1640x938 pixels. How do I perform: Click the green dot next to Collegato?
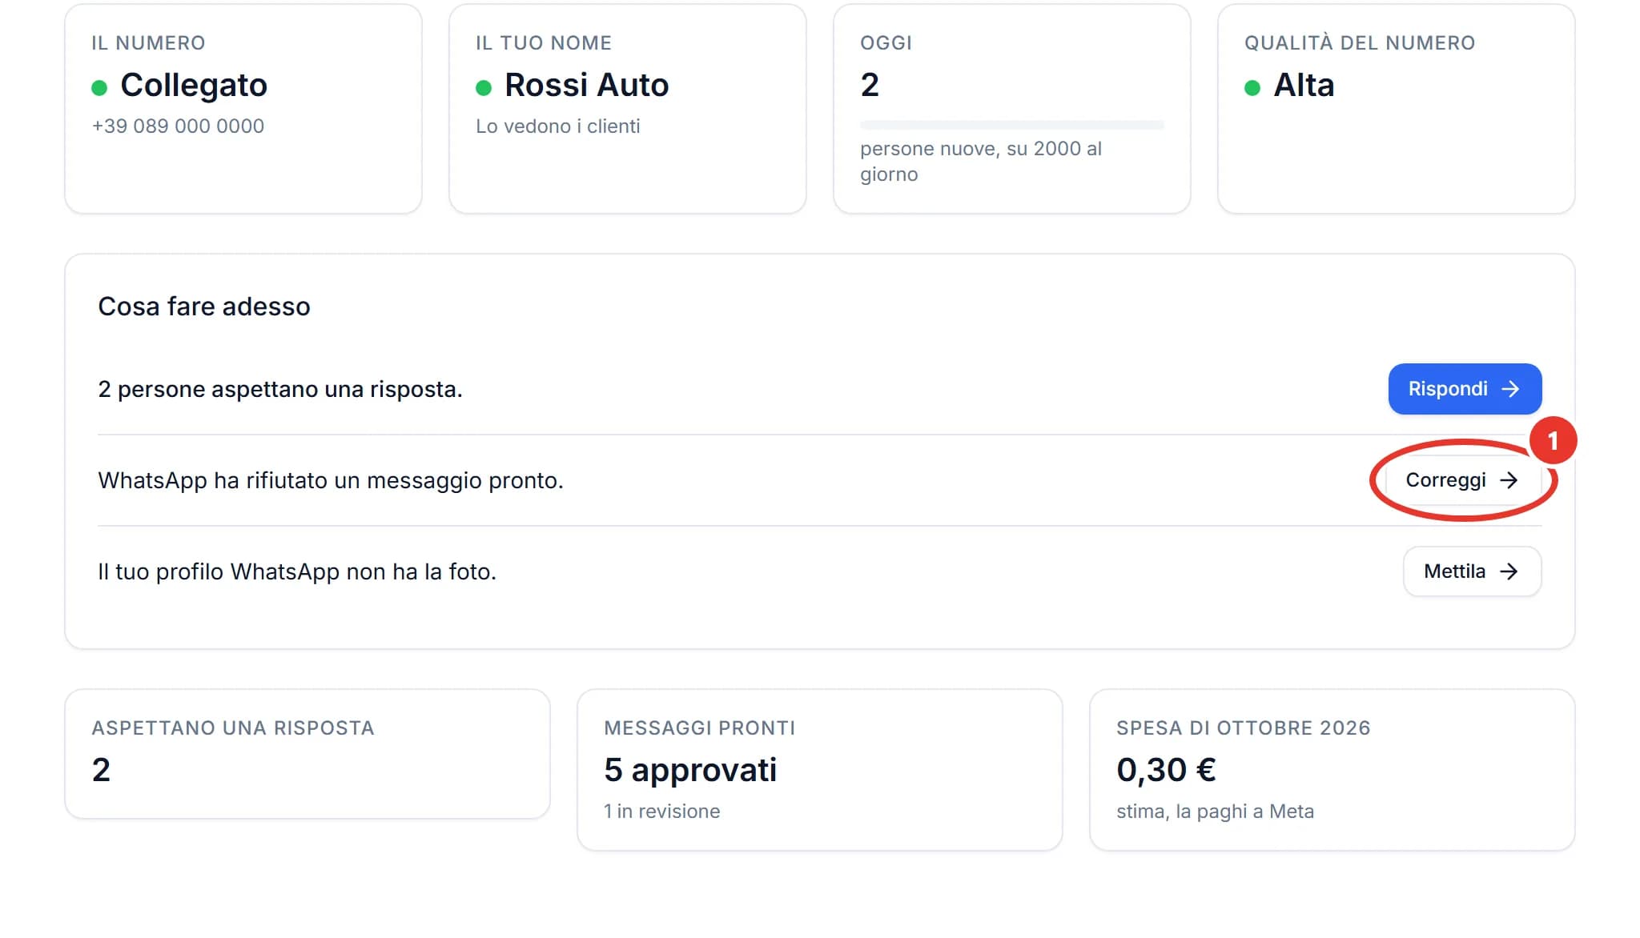pyautogui.click(x=99, y=88)
